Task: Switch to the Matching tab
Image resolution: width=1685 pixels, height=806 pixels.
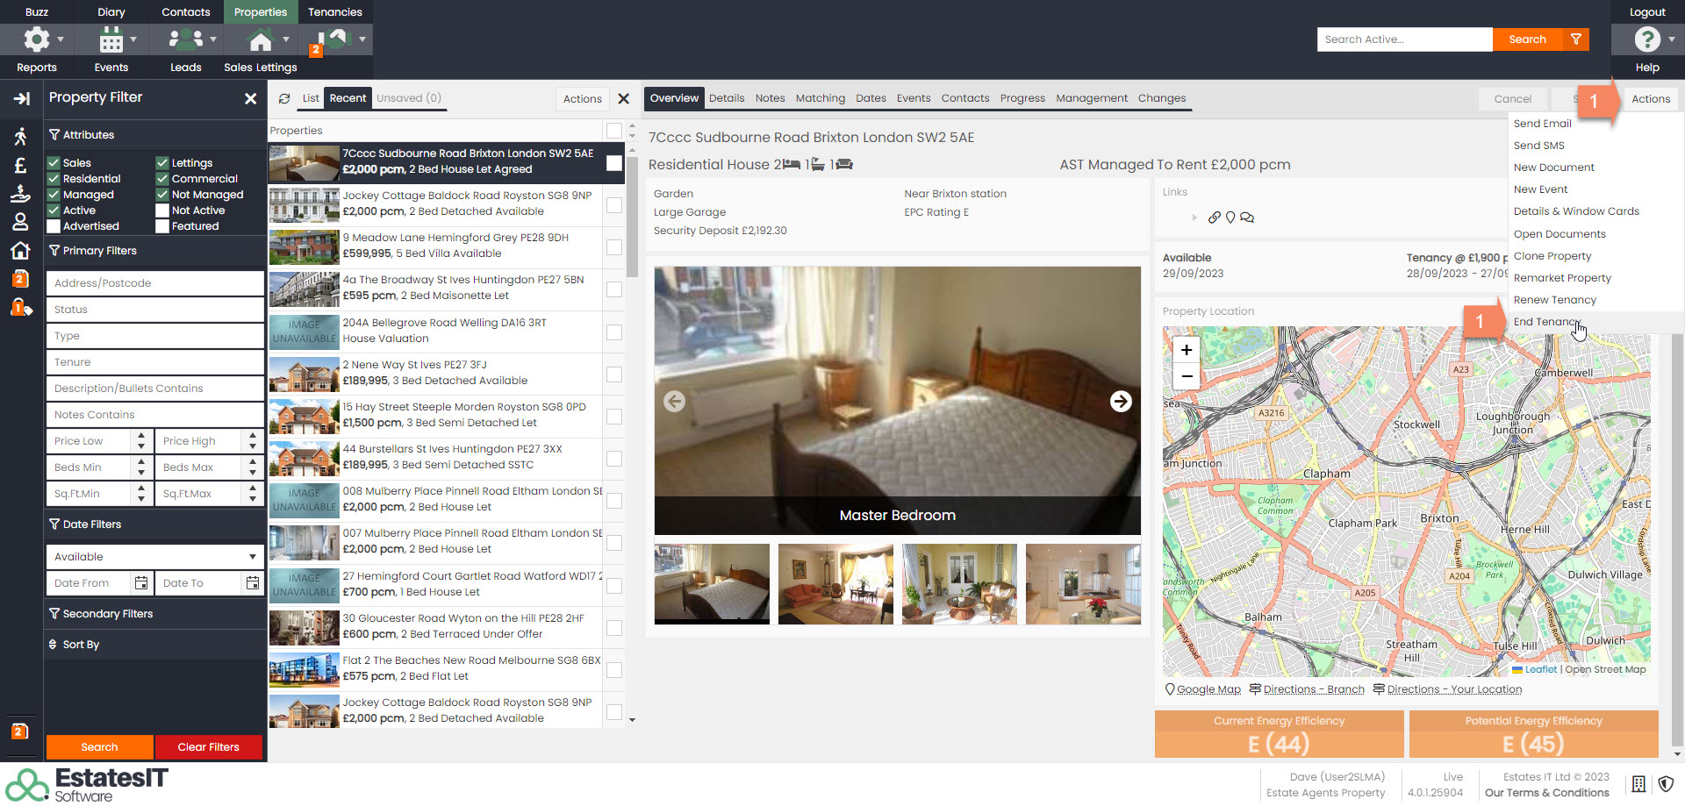Action: pyautogui.click(x=820, y=98)
